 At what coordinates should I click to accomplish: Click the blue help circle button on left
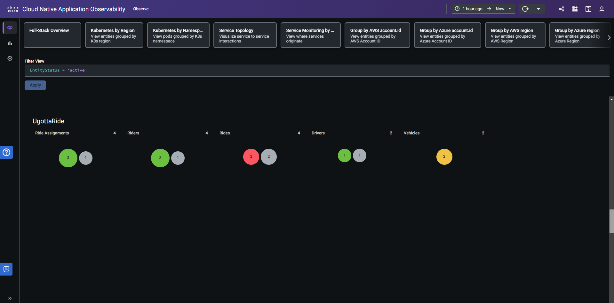click(x=6, y=152)
